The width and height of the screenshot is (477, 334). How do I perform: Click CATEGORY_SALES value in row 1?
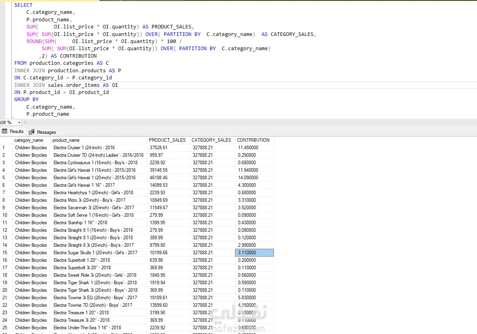[x=212, y=148]
